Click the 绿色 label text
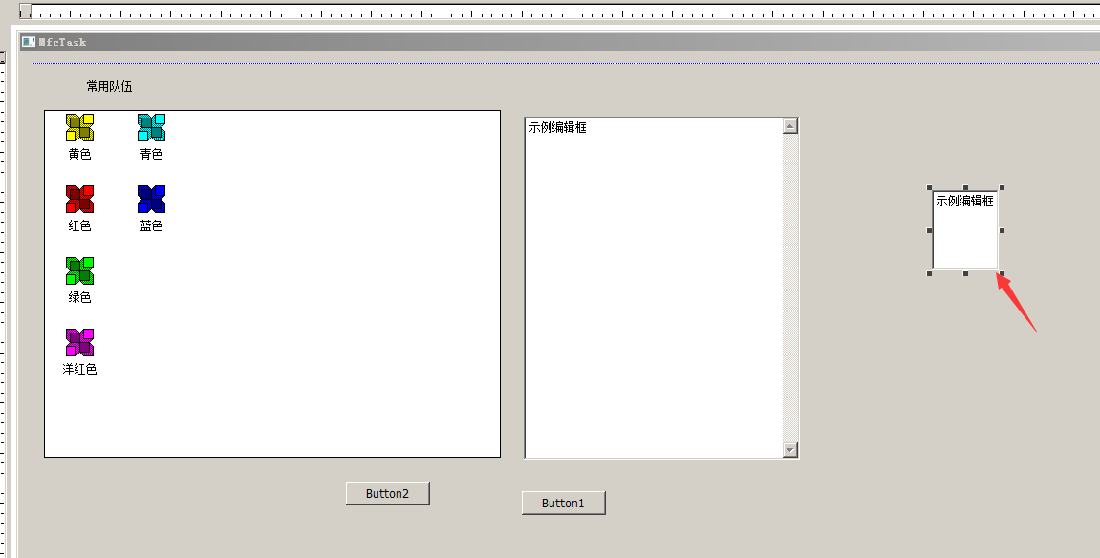Image resolution: width=1100 pixels, height=558 pixels. (x=80, y=297)
